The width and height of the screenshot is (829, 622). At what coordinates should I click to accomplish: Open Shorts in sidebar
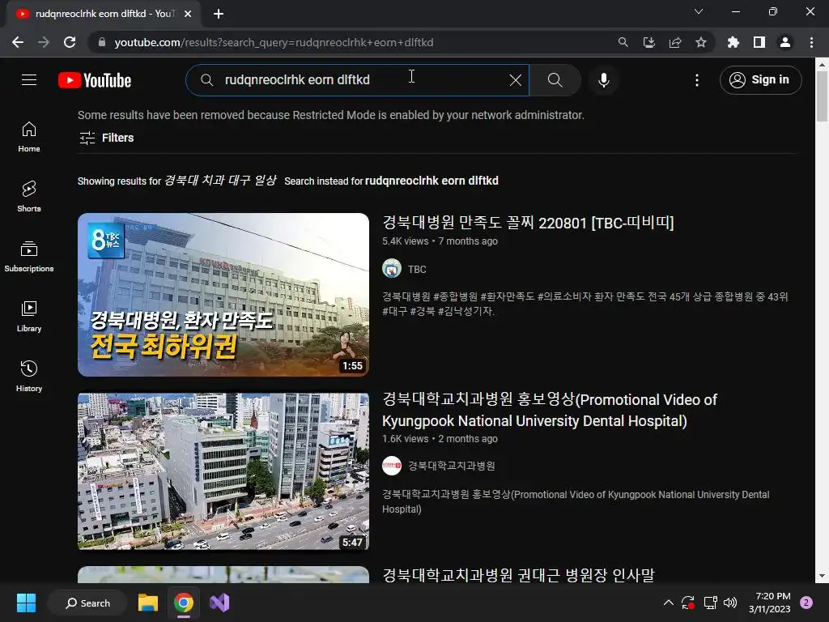[29, 197]
